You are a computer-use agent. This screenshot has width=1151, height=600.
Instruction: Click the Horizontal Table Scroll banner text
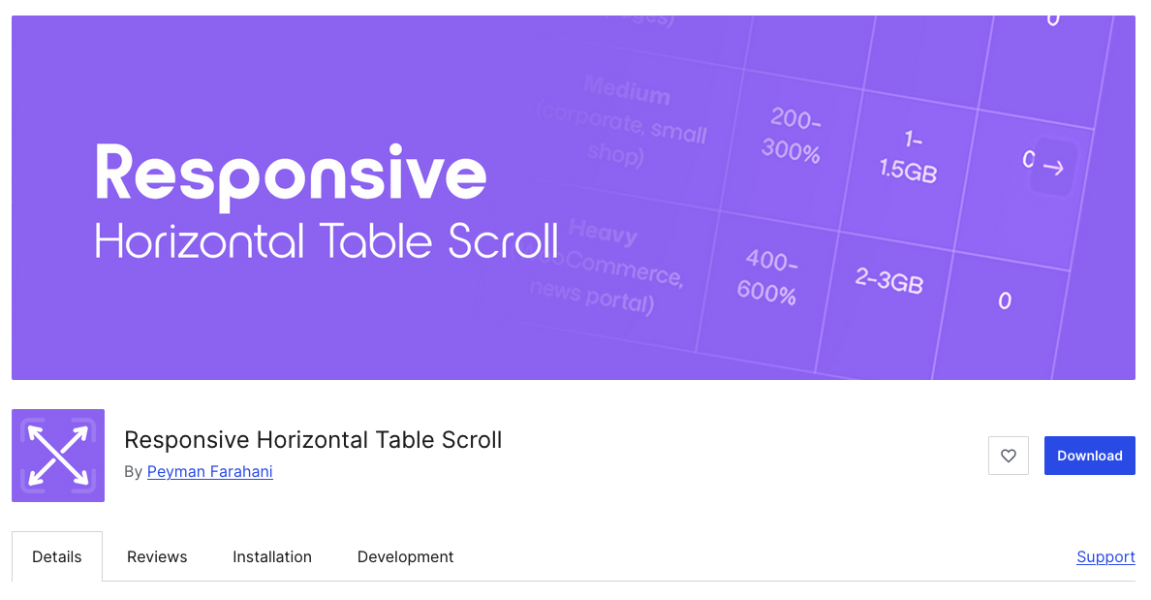[325, 242]
